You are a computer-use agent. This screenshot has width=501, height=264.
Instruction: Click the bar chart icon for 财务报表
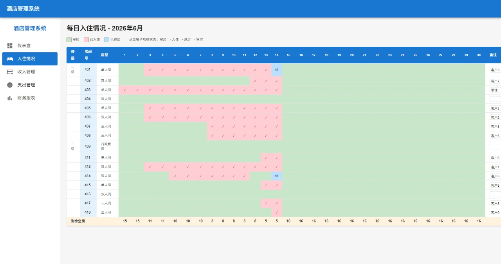tap(10, 98)
